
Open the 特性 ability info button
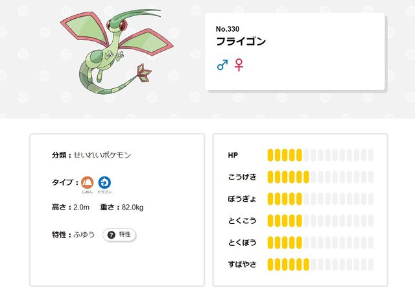pyautogui.click(x=119, y=235)
